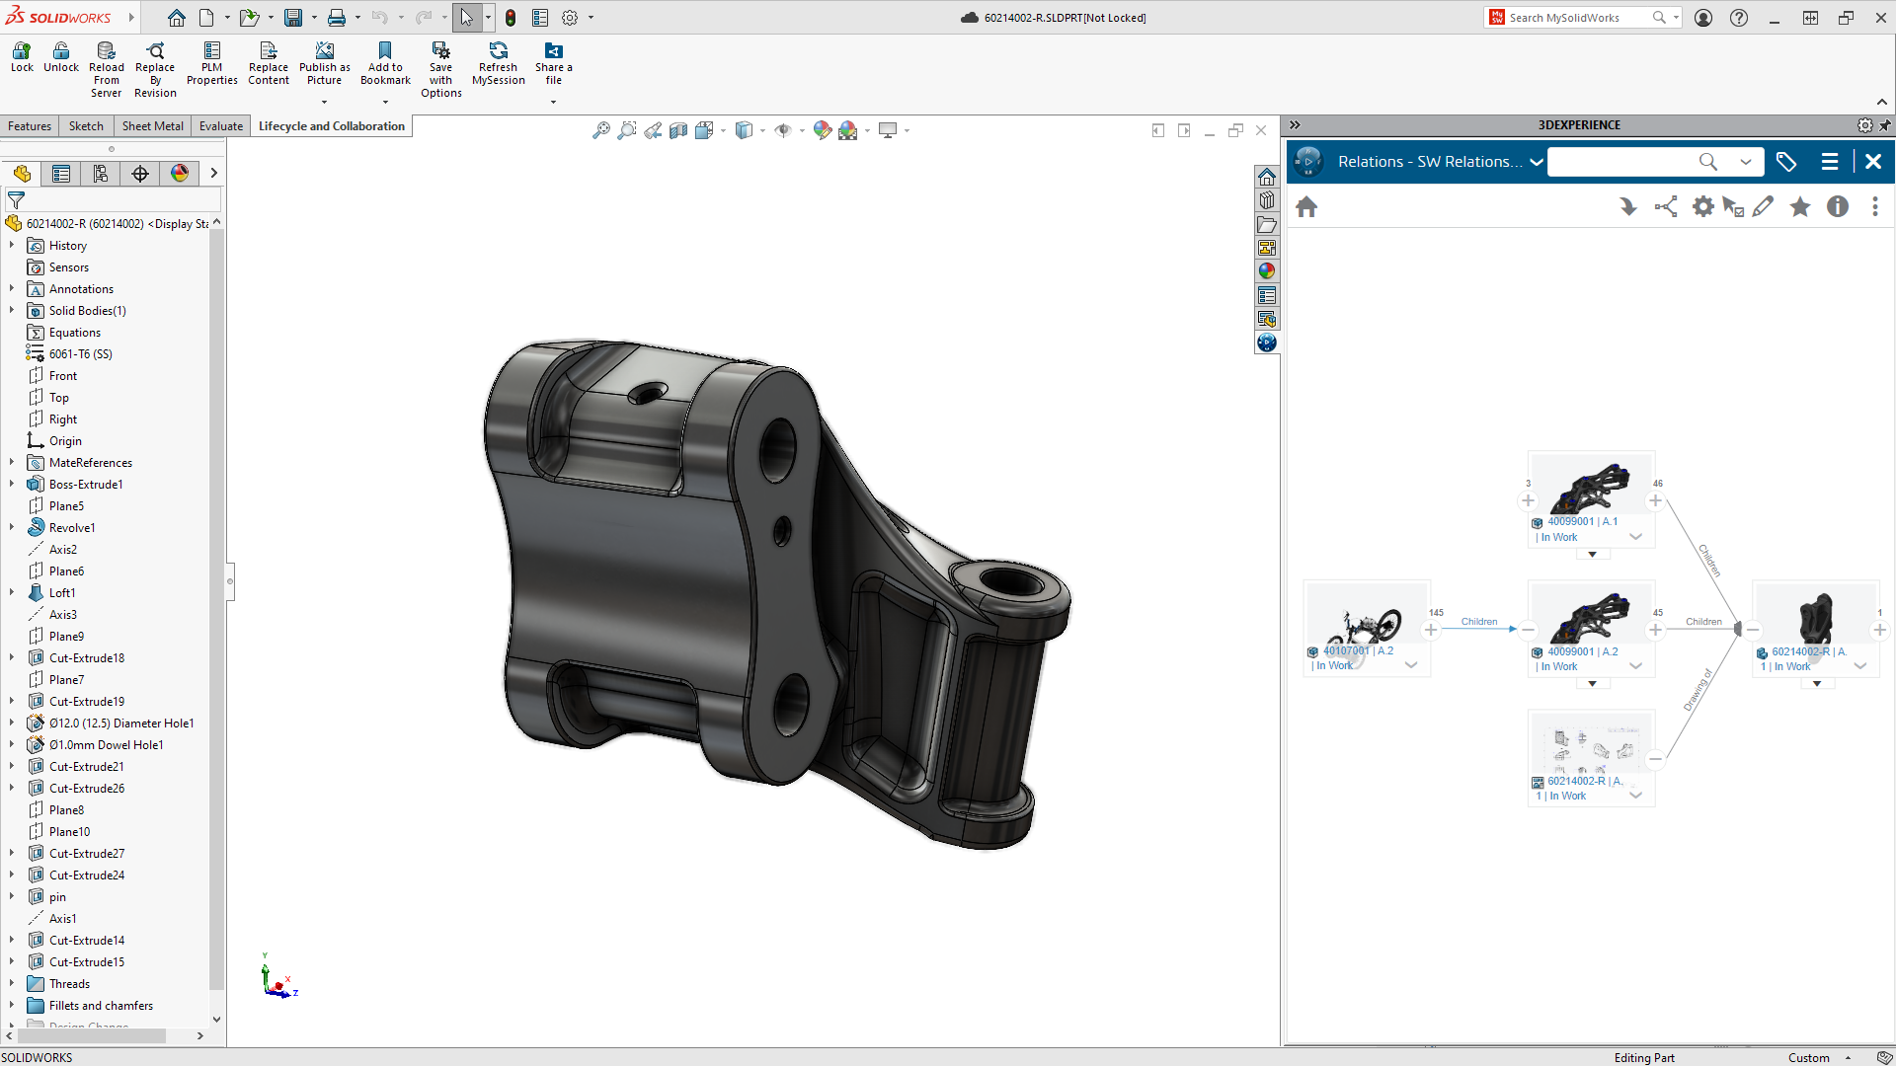Click the Appearance/color icon in toolbar
This screenshot has height=1066, width=1896.
pyautogui.click(x=823, y=129)
